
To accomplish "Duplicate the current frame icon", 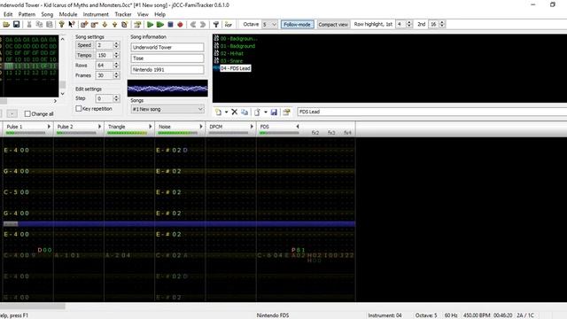I will coord(124,25).
